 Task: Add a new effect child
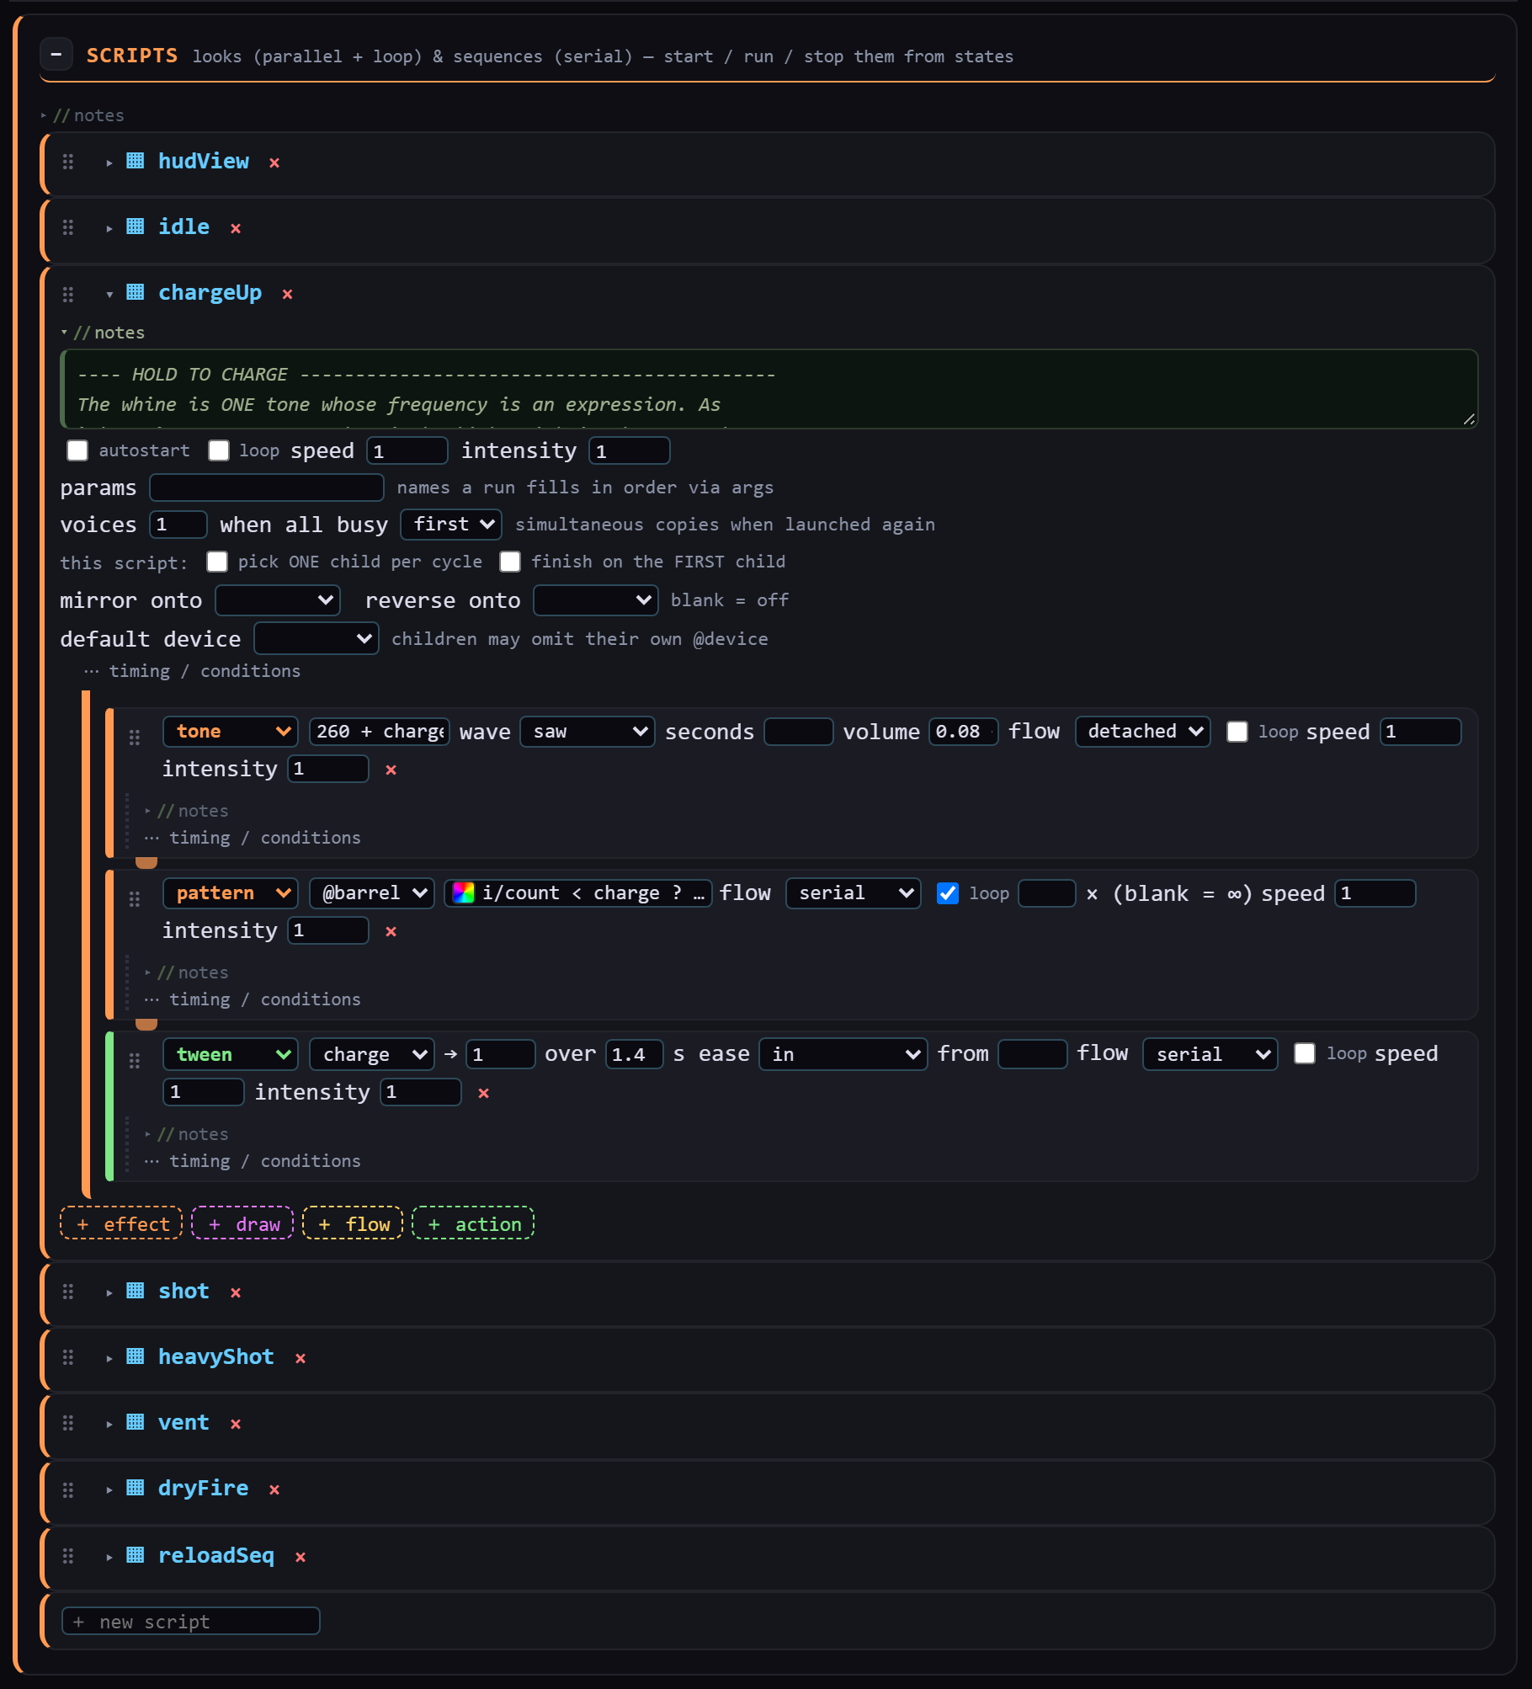click(121, 1223)
